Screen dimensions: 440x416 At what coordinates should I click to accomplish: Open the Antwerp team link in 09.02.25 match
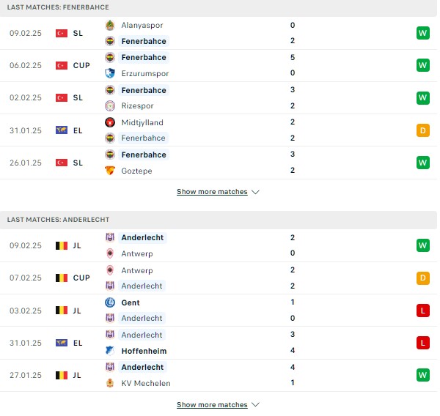pyautogui.click(x=137, y=253)
